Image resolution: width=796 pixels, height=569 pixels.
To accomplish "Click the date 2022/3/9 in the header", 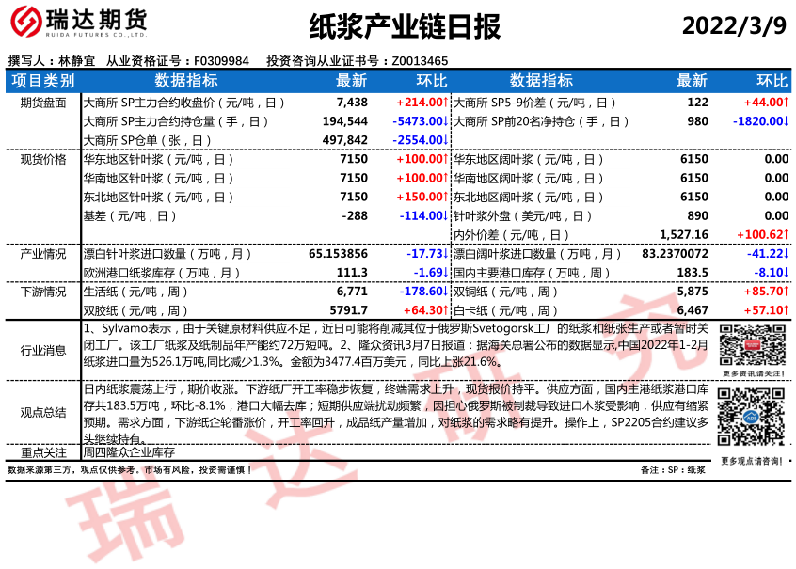I will (x=733, y=25).
